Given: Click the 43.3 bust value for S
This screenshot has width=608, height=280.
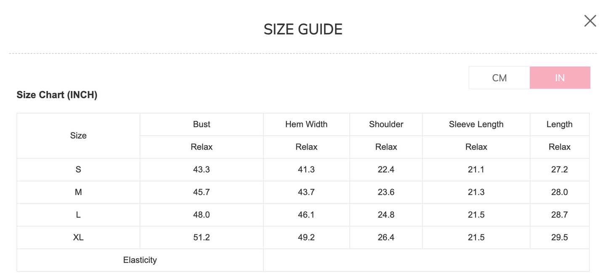Looking at the screenshot, I should (x=202, y=170).
